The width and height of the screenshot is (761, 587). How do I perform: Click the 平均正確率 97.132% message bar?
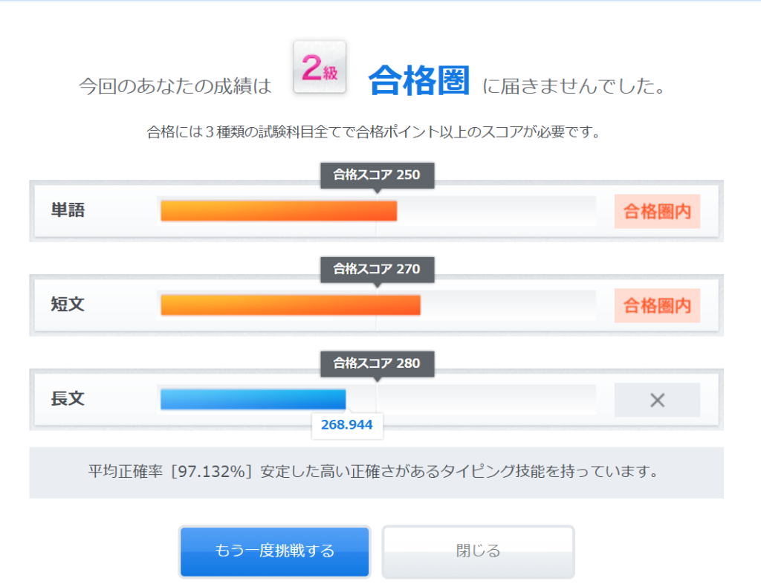[376, 472]
